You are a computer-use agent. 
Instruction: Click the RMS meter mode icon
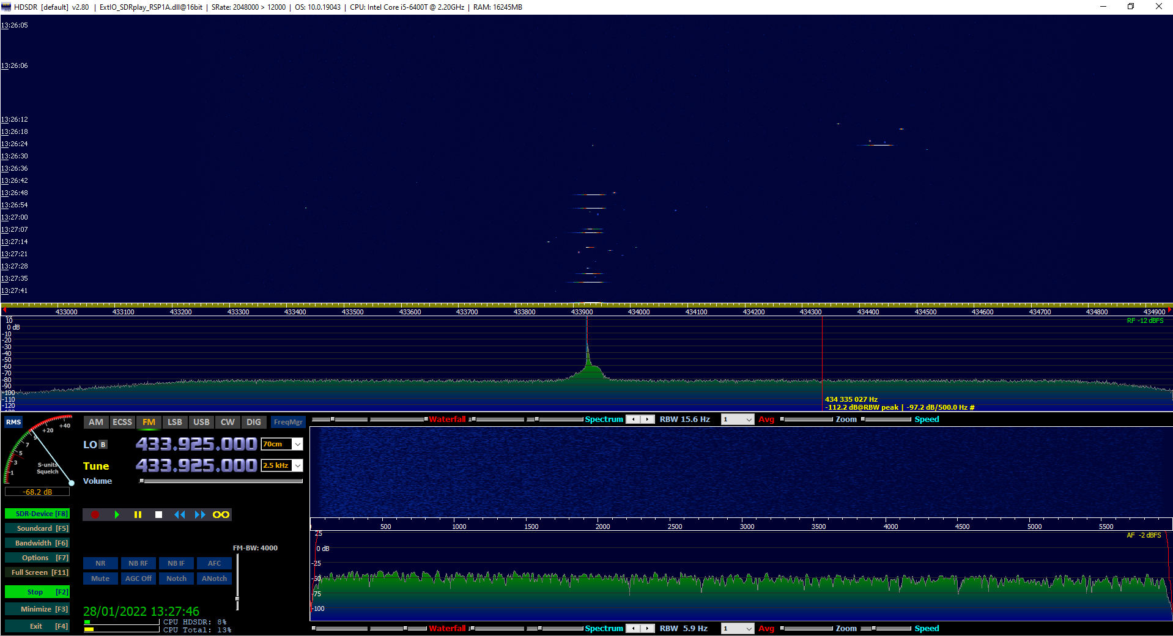pyautogui.click(x=13, y=422)
